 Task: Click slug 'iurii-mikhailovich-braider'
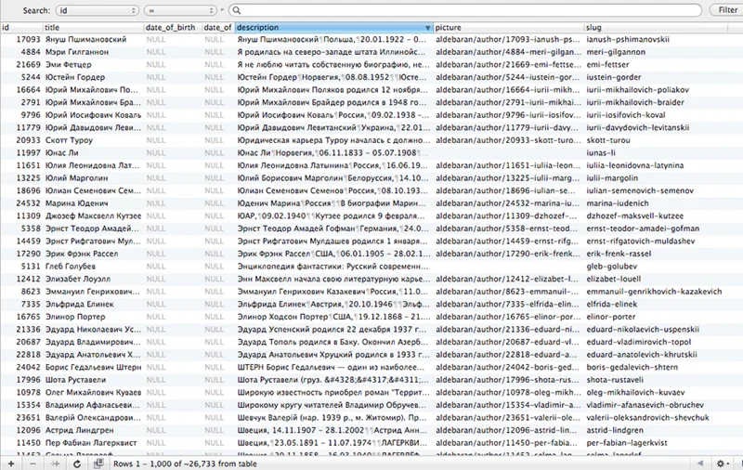635,102
